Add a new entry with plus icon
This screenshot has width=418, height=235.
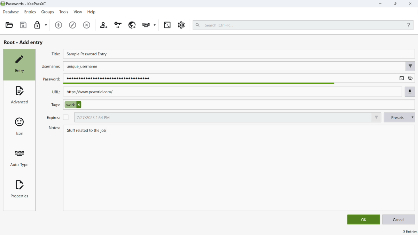[x=59, y=25]
